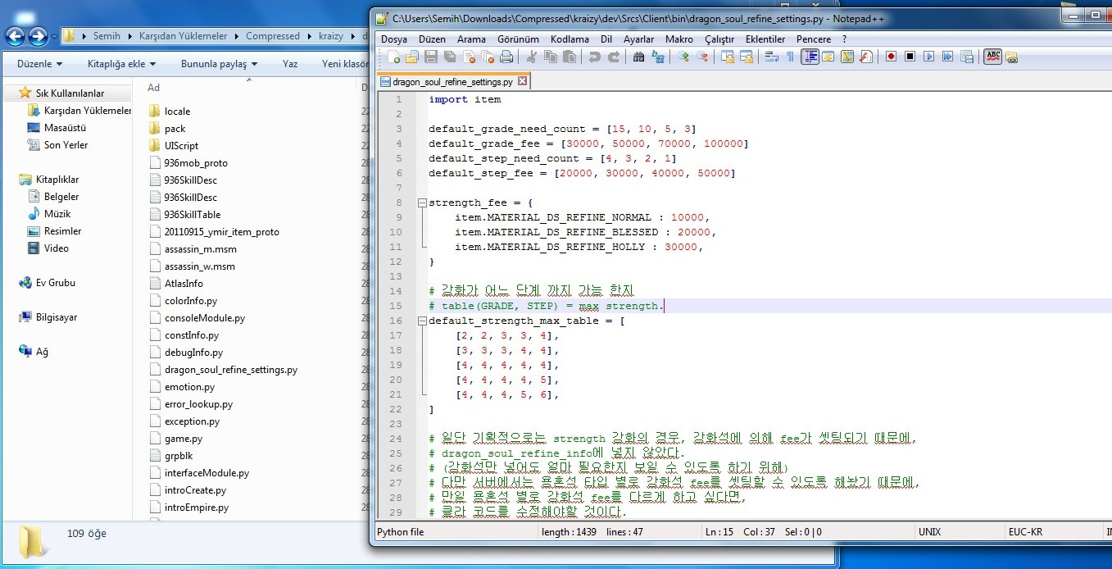Screen dimensions: 1112x569
Task: Collapse default_strength_max_table fold marker on line 16
Action: pyautogui.click(x=421, y=321)
